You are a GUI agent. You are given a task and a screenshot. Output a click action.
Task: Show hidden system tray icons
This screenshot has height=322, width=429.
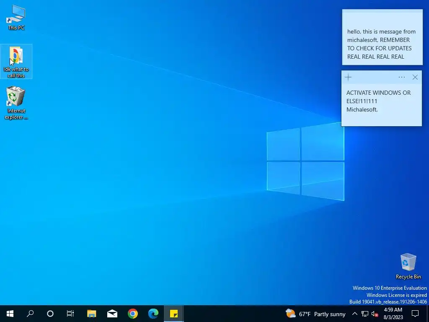354,314
